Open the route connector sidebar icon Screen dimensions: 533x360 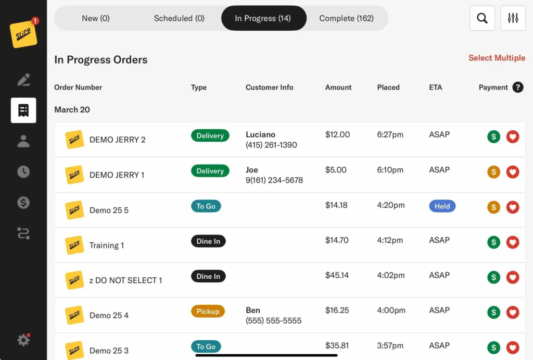click(23, 233)
